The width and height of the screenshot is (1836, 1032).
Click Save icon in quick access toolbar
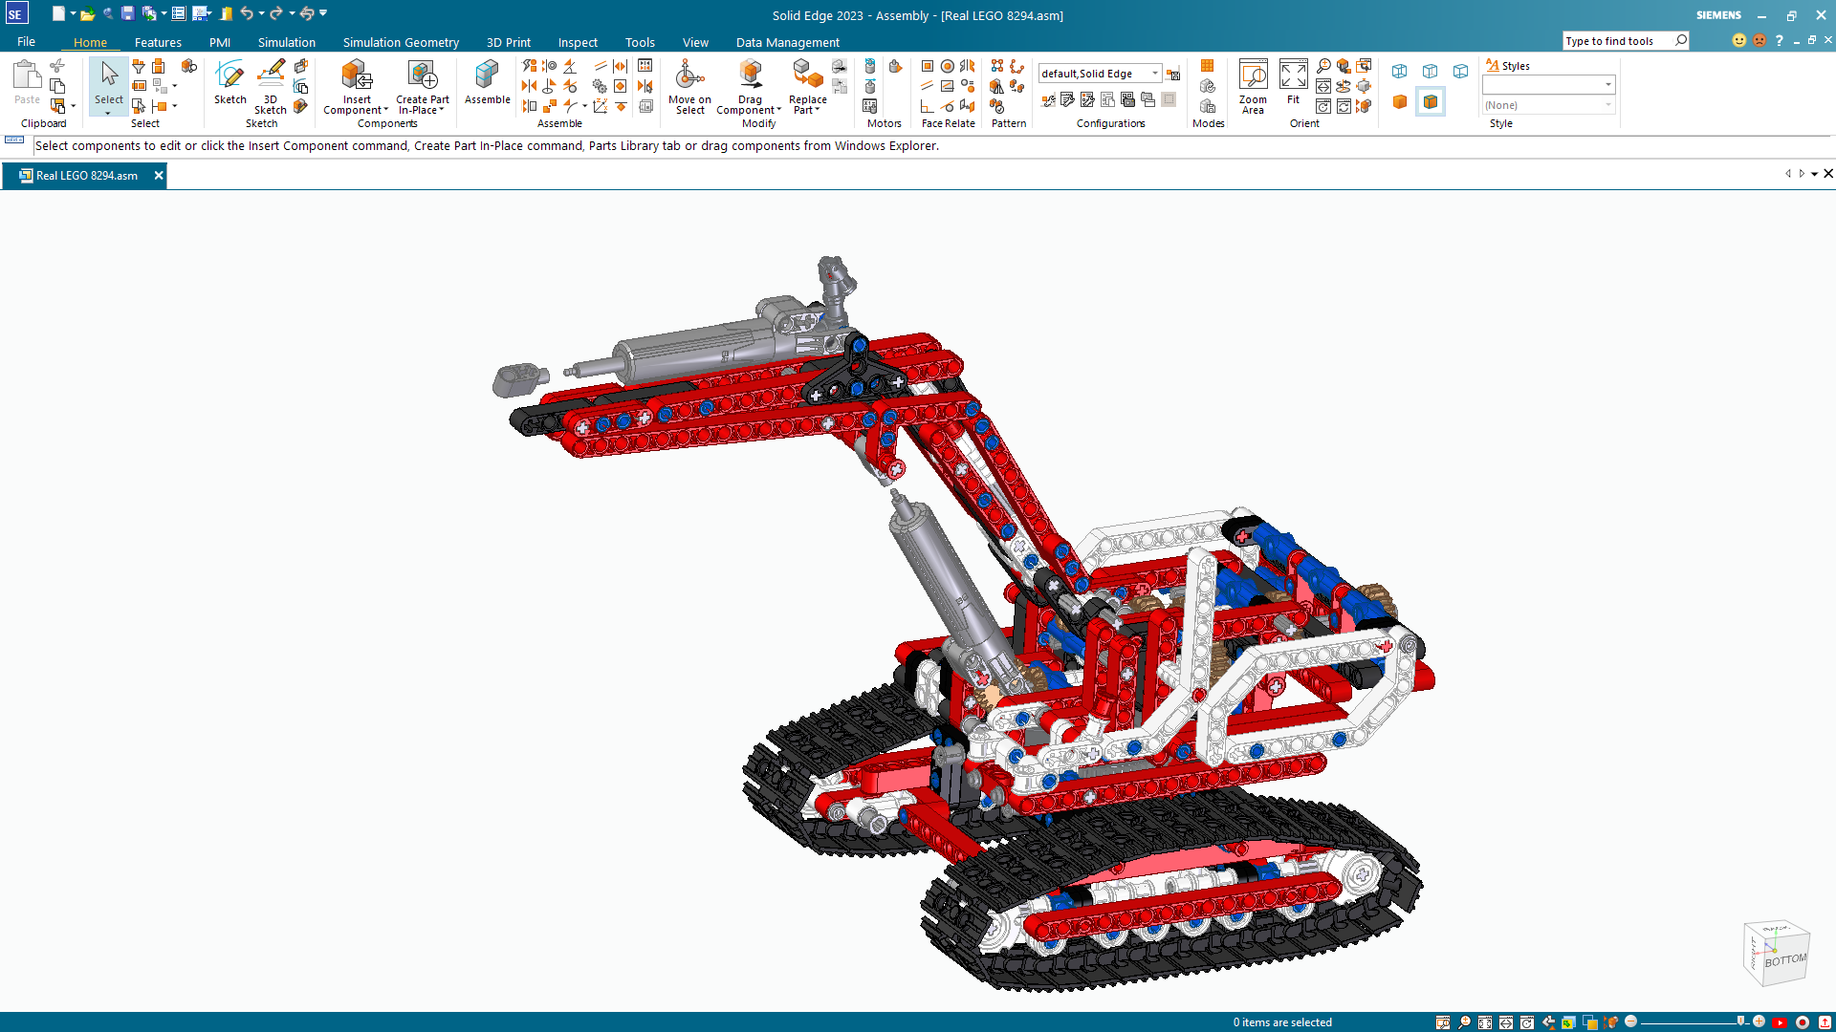[x=127, y=13]
